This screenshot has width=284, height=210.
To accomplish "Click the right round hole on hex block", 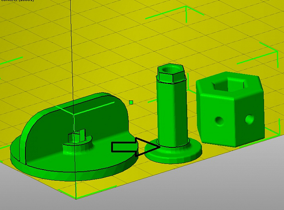I will coord(249,119).
